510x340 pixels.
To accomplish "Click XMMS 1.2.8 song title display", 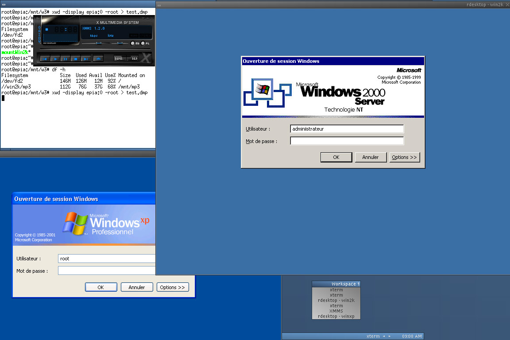I will [94, 28].
